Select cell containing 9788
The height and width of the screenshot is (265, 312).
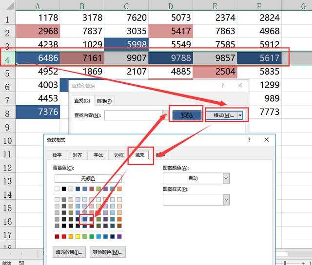pyautogui.click(x=171, y=58)
